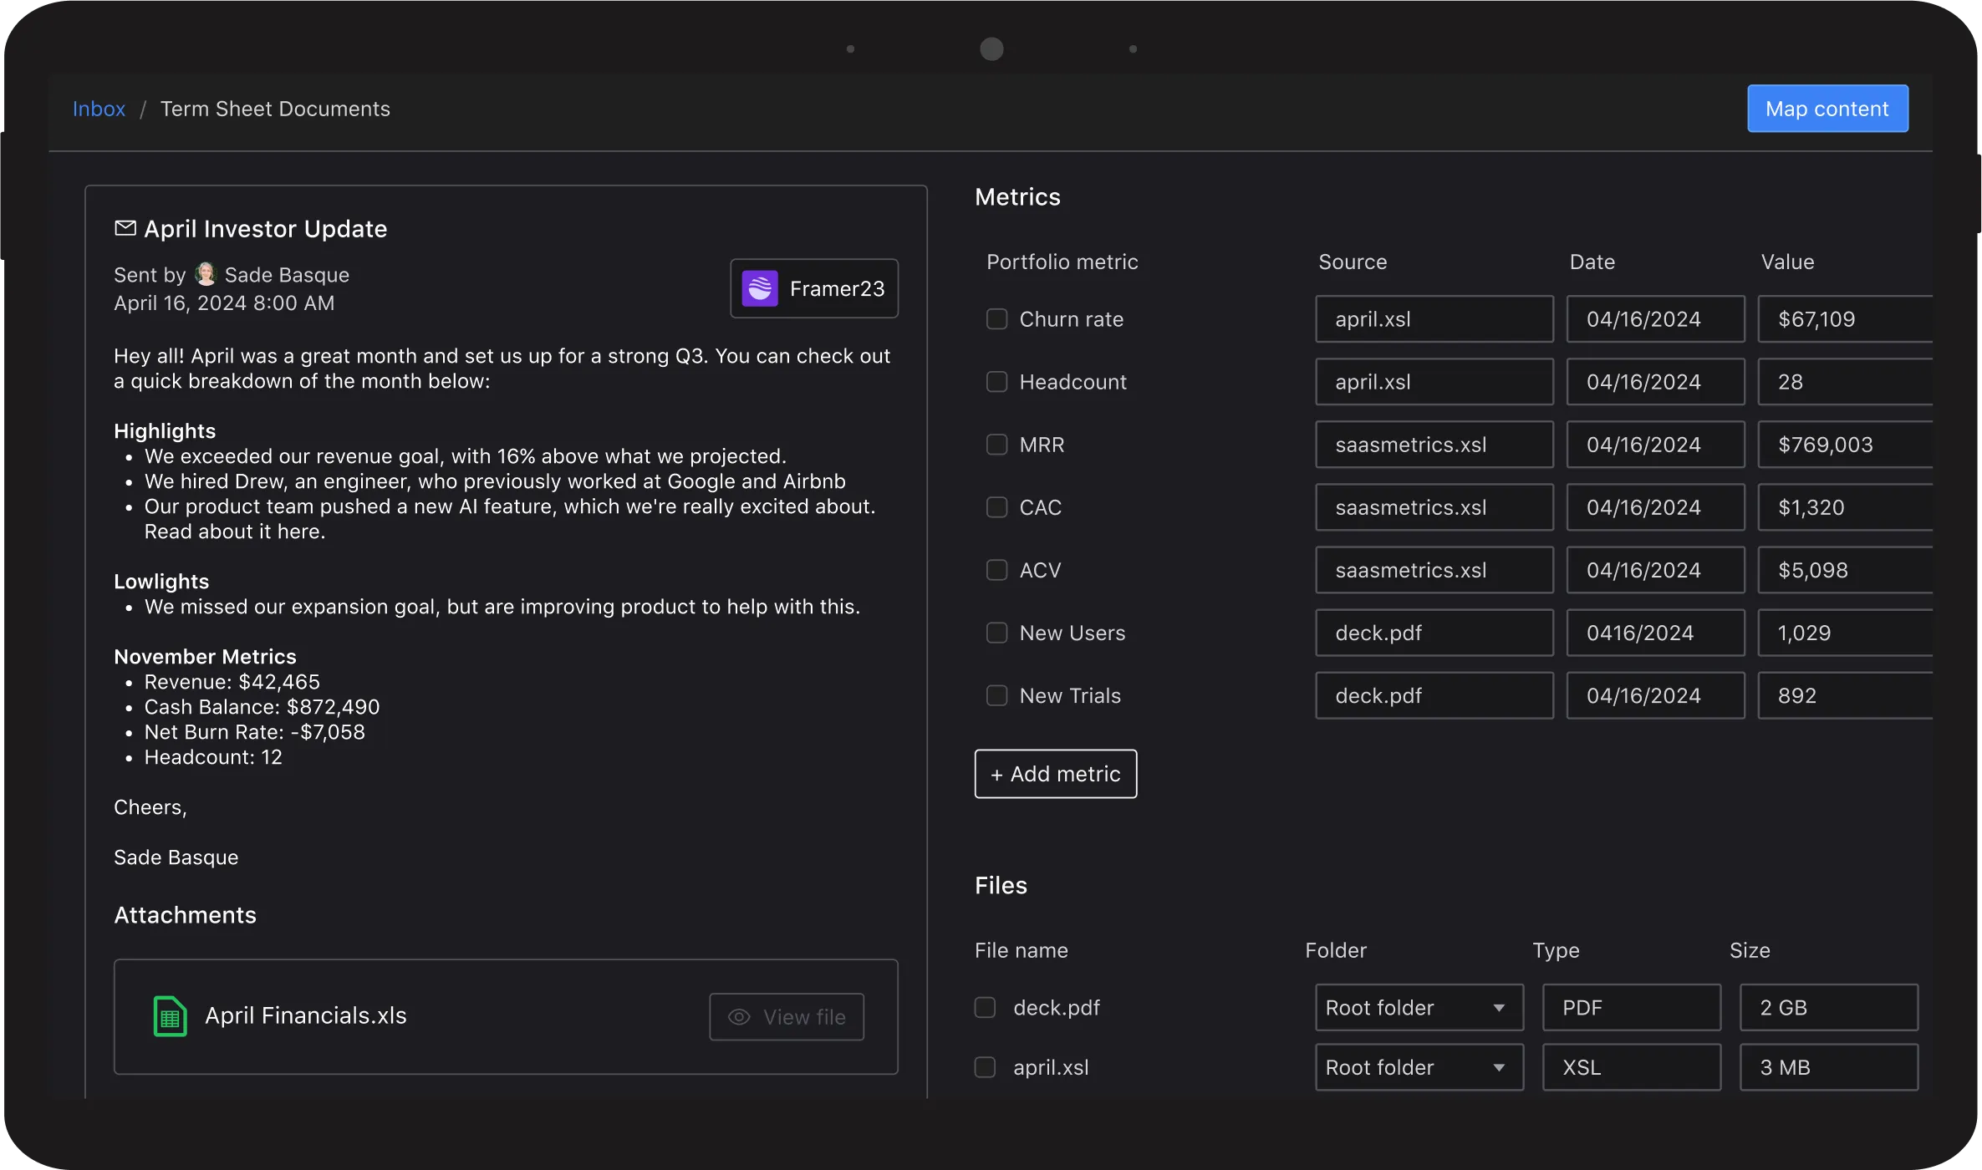Click the small right dot at top
The height and width of the screenshot is (1170, 1982).
[x=1133, y=49]
